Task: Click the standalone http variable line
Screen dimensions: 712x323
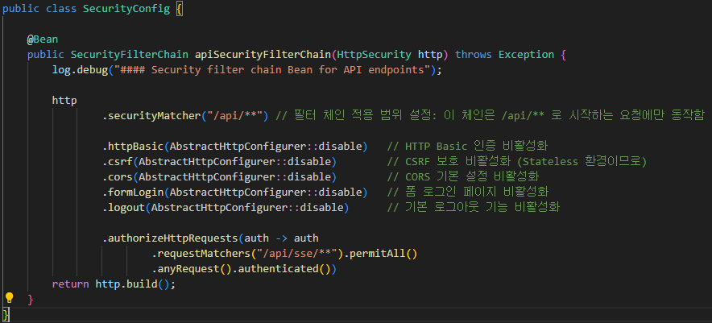Action: pyautogui.click(x=64, y=101)
